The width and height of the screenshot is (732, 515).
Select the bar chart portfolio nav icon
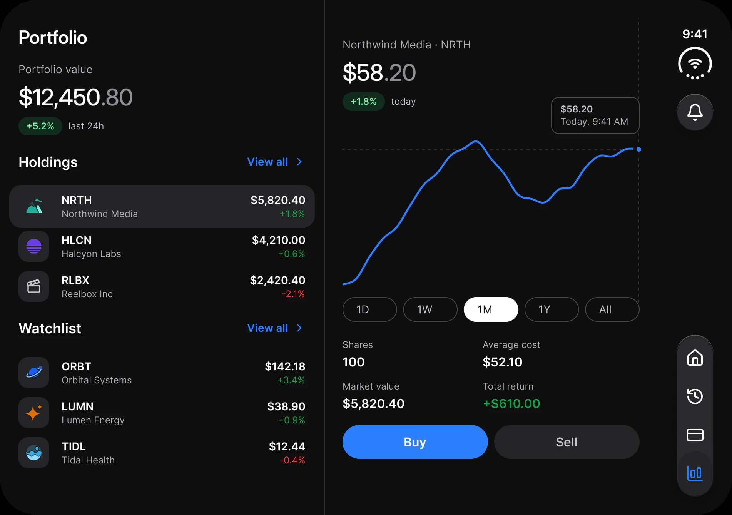click(x=695, y=473)
